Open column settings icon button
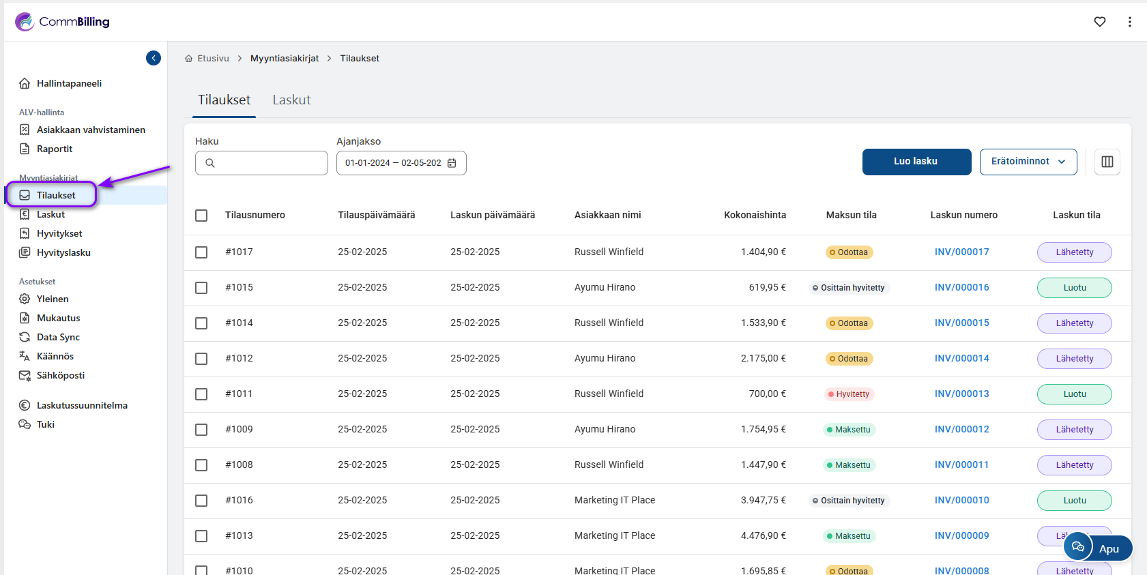 pyautogui.click(x=1107, y=162)
